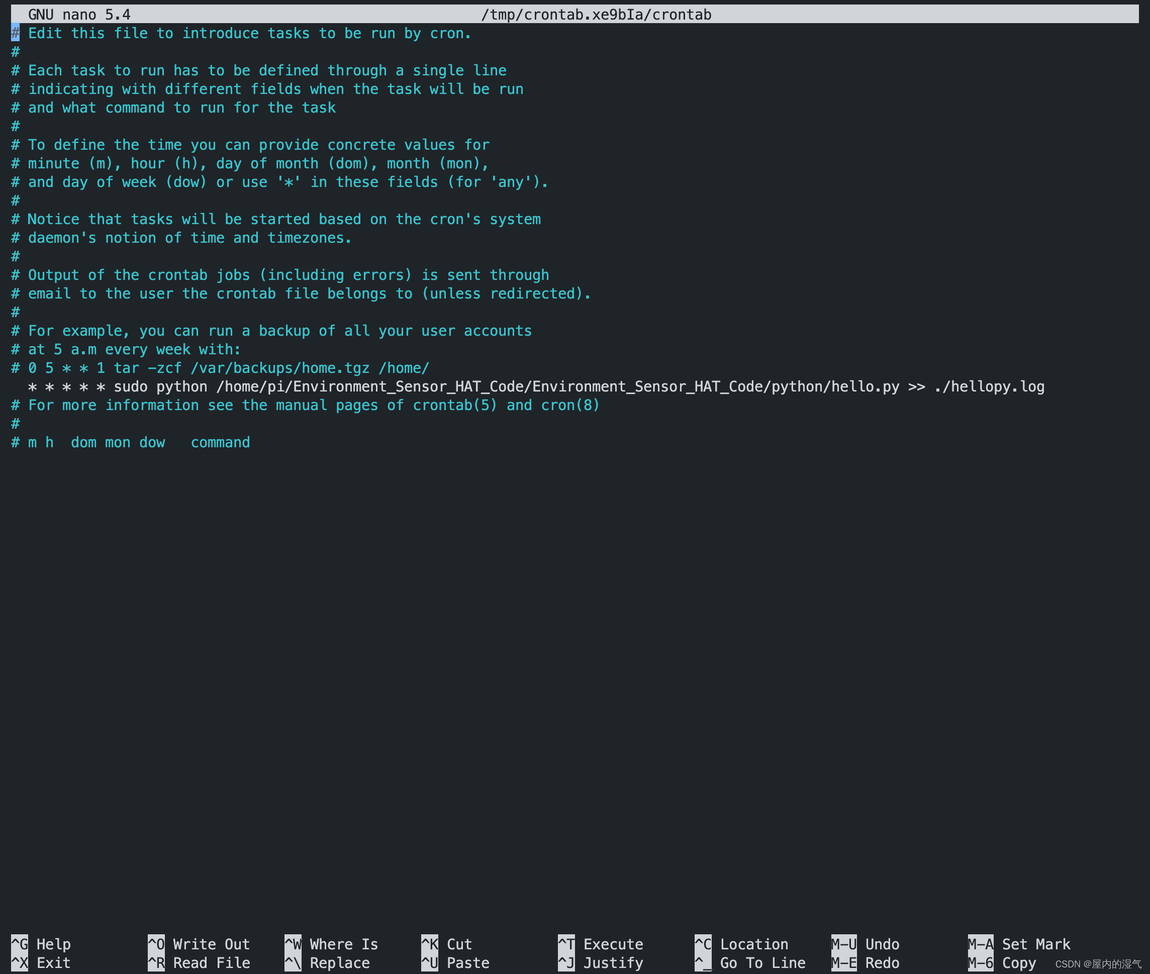Select the ^O Write Out shortcut
The image size is (1150, 974).
pos(199,944)
